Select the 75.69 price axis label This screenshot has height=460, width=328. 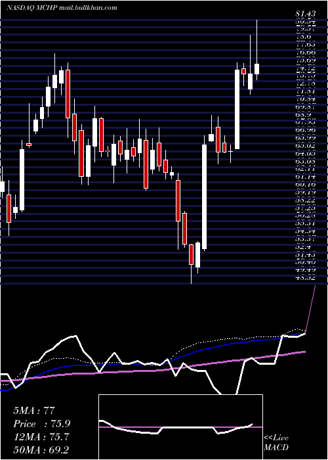point(306,60)
